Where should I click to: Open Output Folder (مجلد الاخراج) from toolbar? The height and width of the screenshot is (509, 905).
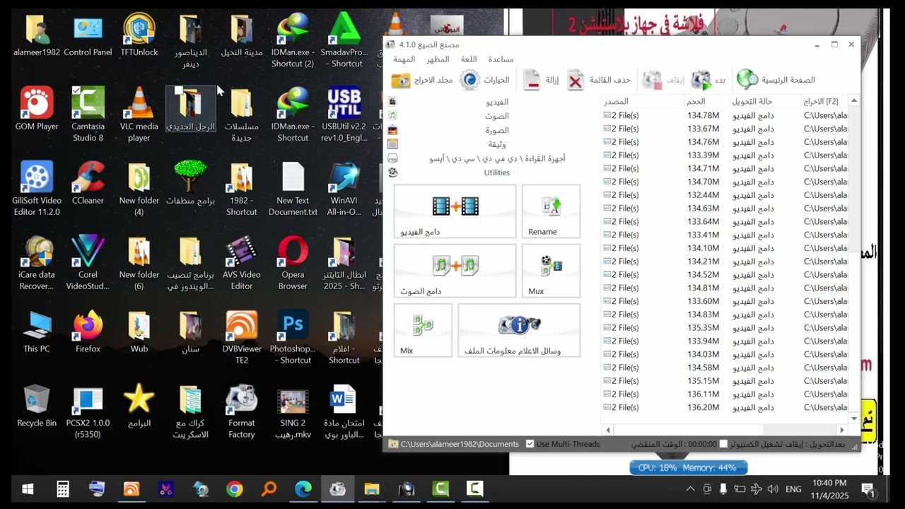[x=422, y=80]
